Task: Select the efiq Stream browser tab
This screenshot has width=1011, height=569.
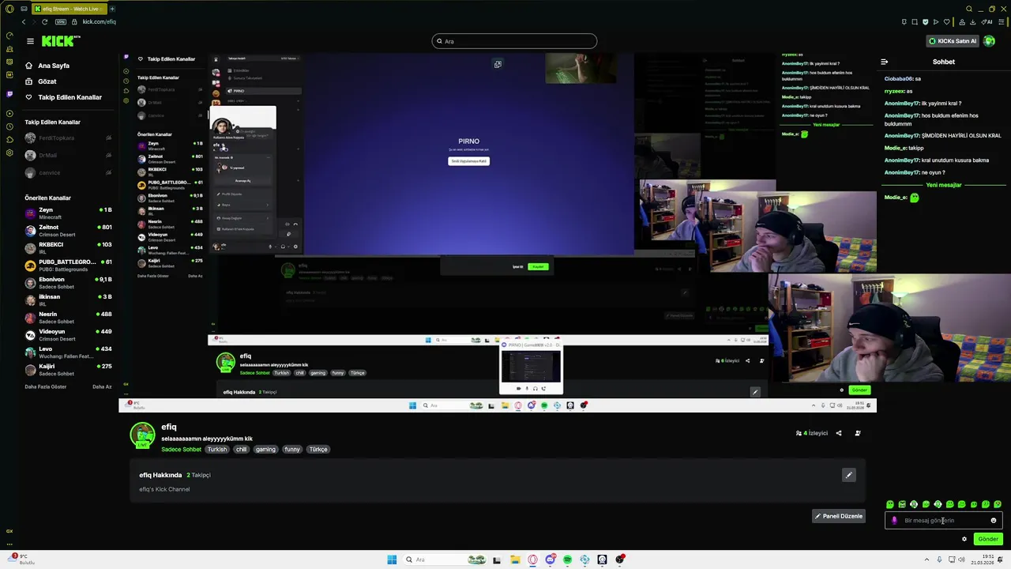Action: [70, 9]
